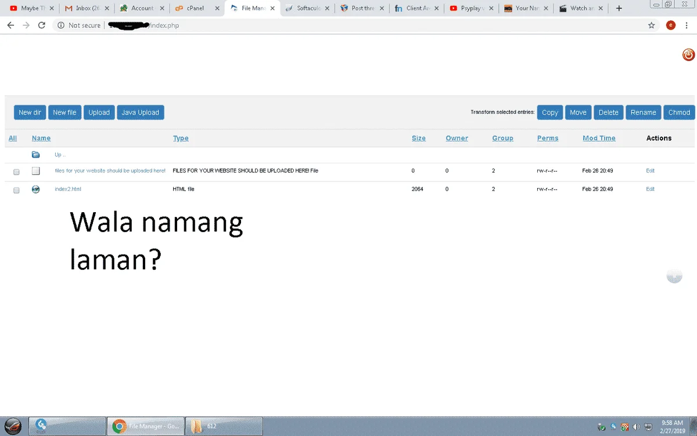Edit the website placeholder file
Image resolution: width=697 pixels, height=436 pixels.
[x=650, y=171]
